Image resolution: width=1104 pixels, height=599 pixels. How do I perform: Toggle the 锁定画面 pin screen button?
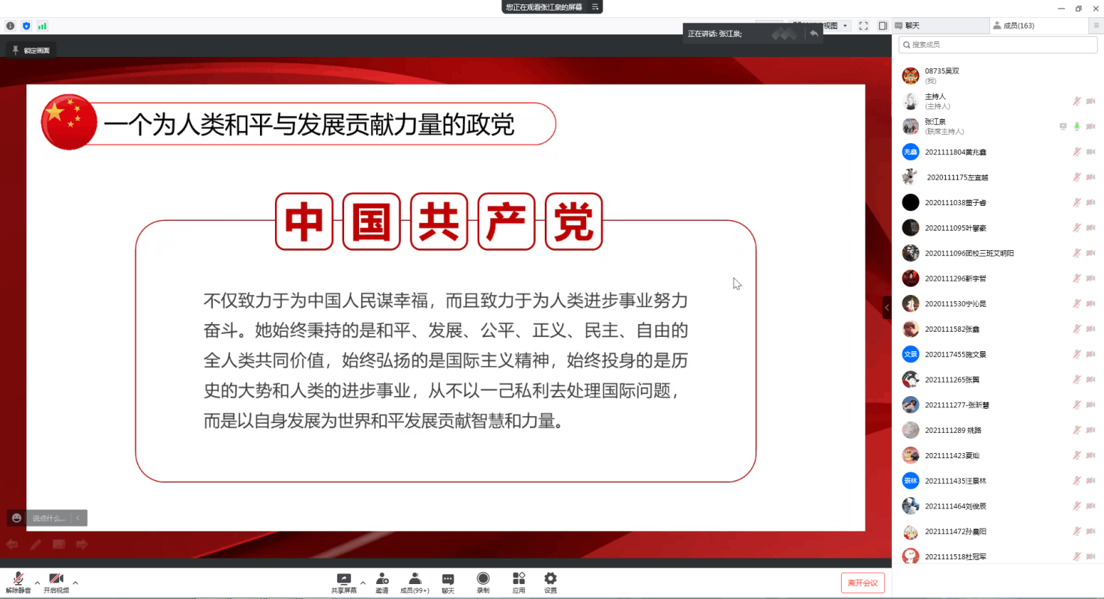pyautogui.click(x=31, y=50)
